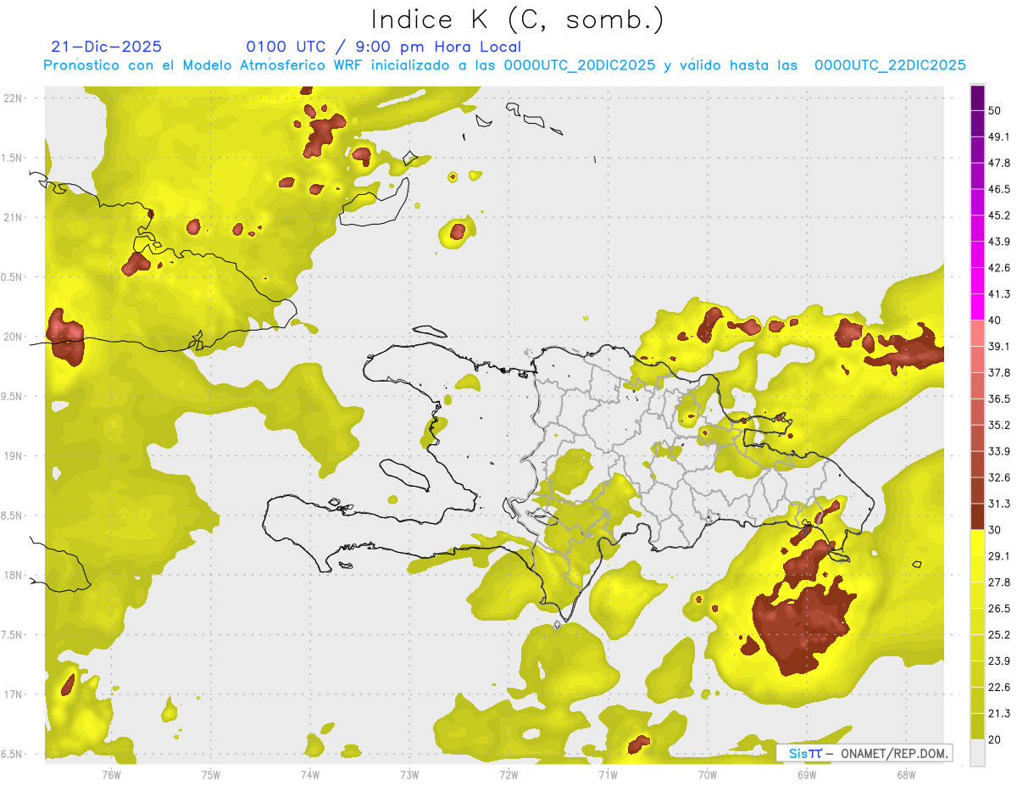
Task: Click the colorbar value "30"
Action: coord(995,530)
